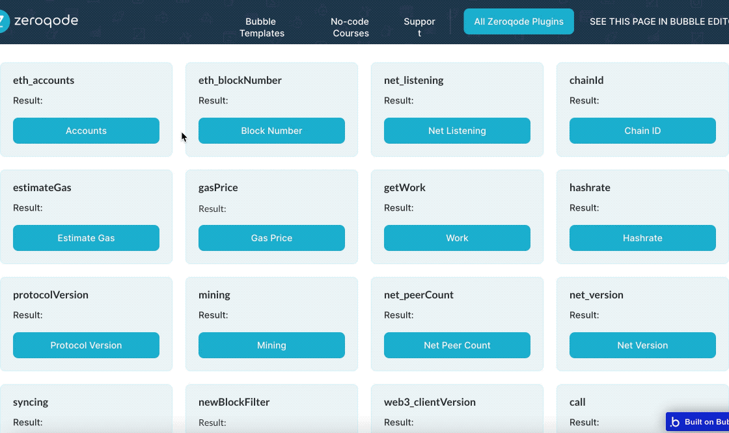Open the Support menu item
The width and height of the screenshot is (729, 433).
[x=419, y=27]
